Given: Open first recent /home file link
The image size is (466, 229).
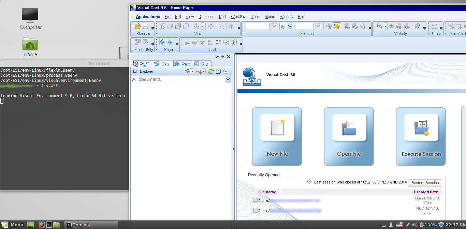Looking at the screenshot, I should pos(290,200).
